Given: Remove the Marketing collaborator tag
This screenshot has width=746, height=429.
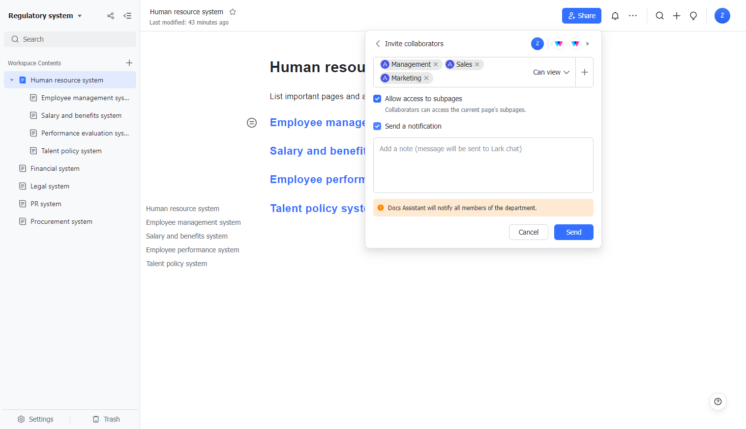Looking at the screenshot, I should [x=426, y=78].
